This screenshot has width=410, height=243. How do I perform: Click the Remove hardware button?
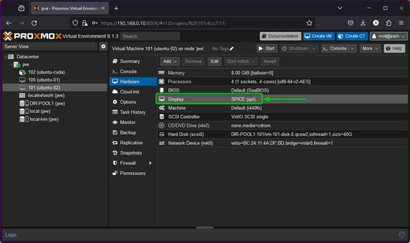pos(193,61)
